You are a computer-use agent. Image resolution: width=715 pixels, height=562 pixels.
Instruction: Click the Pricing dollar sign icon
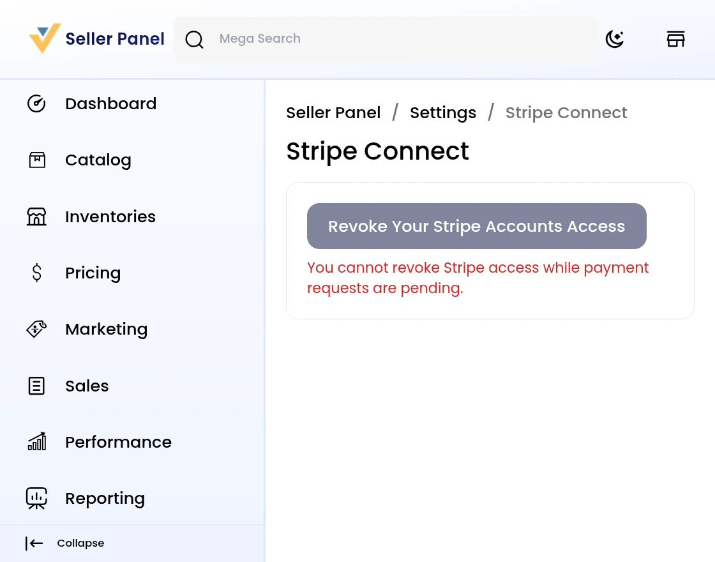(x=37, y=273)
